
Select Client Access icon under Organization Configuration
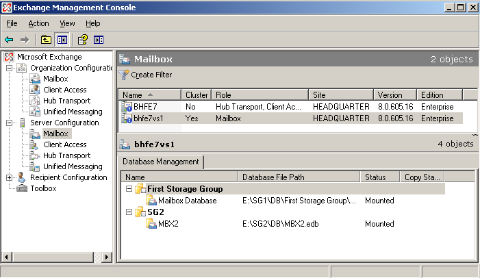point(35,90)
